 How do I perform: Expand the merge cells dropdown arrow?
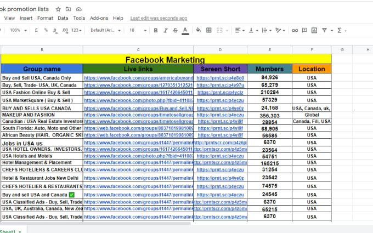click(x=227, y=31)
